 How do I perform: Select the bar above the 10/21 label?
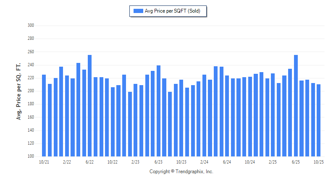click(x=44, y=115)
